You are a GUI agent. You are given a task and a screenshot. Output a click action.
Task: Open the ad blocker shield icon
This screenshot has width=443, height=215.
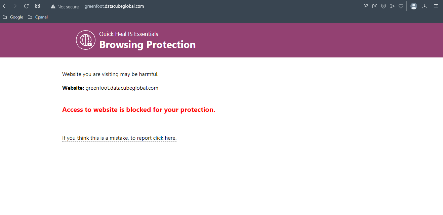384,6
